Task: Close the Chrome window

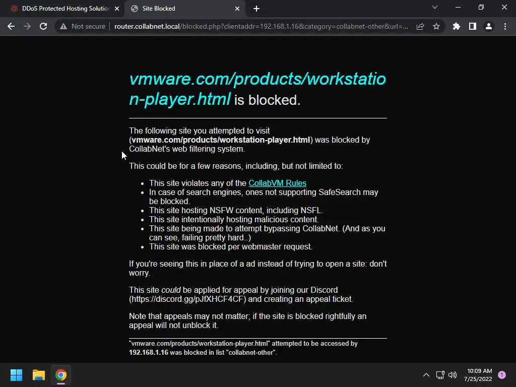Action: click(504, 7)
